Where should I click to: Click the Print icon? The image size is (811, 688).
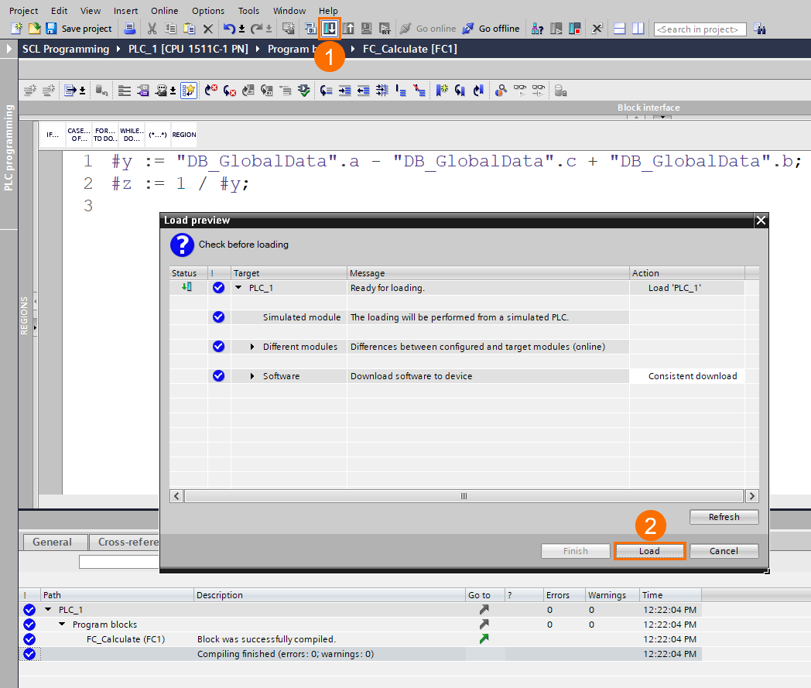tap(130, 29)
